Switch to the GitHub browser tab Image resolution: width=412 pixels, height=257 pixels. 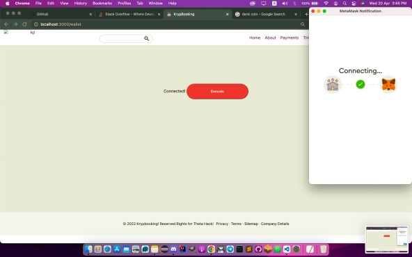pos(61,14)
